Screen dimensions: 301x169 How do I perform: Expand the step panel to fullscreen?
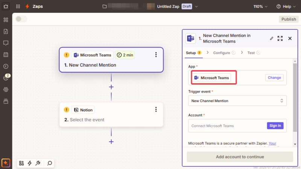point(280,38)
